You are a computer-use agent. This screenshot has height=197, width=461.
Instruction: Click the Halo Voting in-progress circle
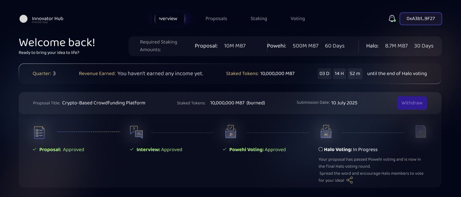pyautogui.click(x=321, y=149)
